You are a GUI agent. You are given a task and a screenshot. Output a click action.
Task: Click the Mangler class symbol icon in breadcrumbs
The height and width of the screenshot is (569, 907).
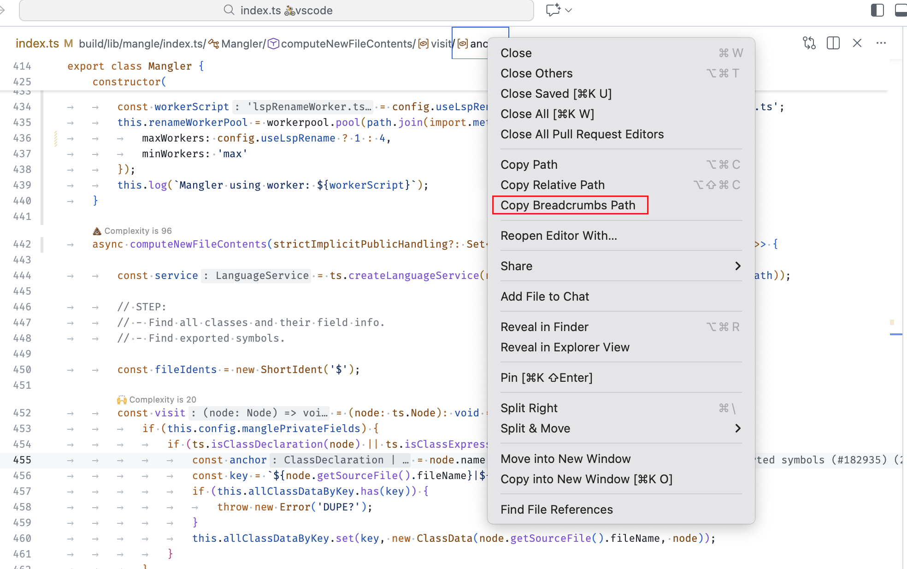tap(213, 43)
